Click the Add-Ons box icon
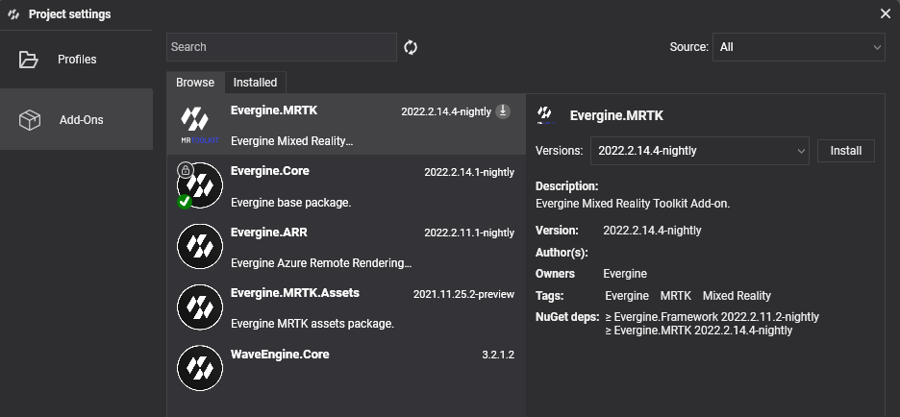This screenshot has height=417, width=900. 29,120
